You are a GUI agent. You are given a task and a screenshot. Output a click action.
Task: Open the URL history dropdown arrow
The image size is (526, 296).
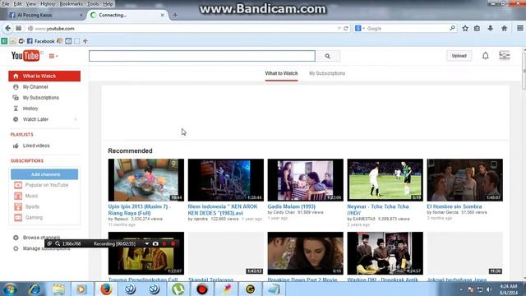339,29
